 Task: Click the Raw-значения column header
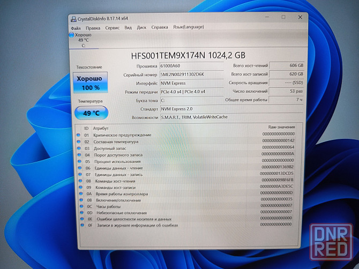pos(281,127)
